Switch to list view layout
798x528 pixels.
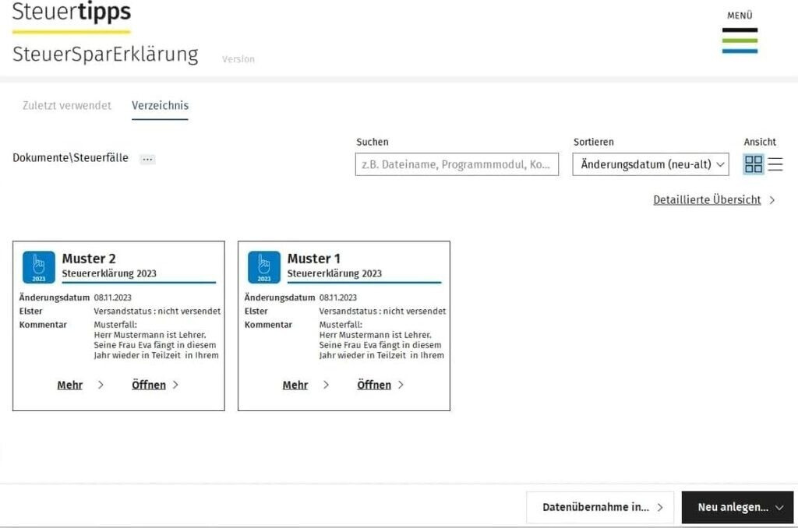click(775, 164)
